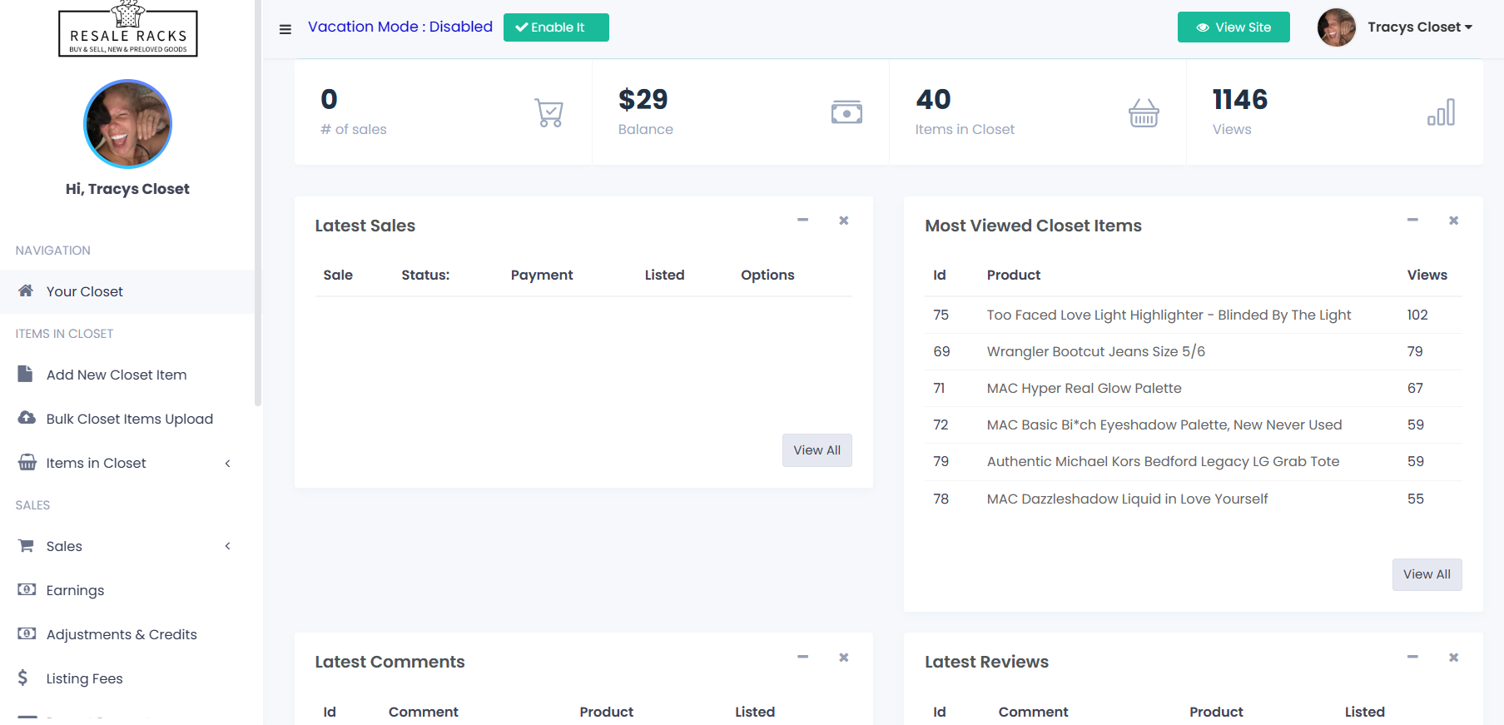Click the Status column header in Latest Sales
The width and height of the screenshot is (1504, 725).
tap(425, 275)
